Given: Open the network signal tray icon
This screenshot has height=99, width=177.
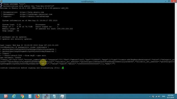Looking at the screenshot, I should tap(156, 97).
